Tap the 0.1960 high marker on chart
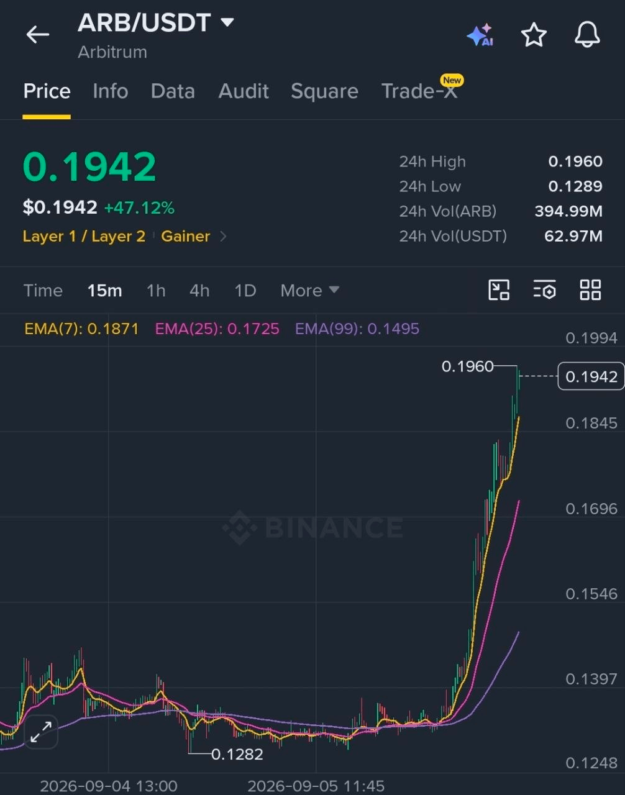This screenshot has width=625, height=795. (x=467, y=366)
